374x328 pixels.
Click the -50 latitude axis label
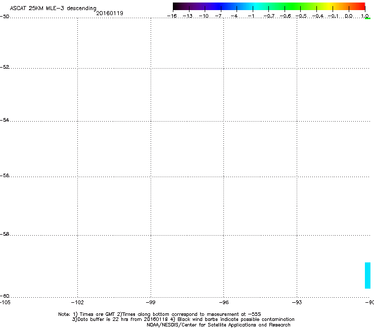(x=5, y=17)
